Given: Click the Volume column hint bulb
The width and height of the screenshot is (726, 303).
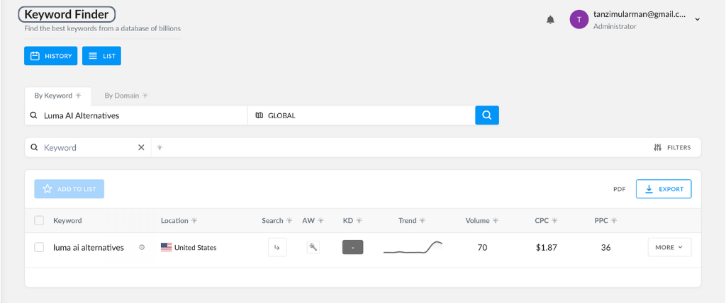Looking at the screenshot, I should pos(496,221).
